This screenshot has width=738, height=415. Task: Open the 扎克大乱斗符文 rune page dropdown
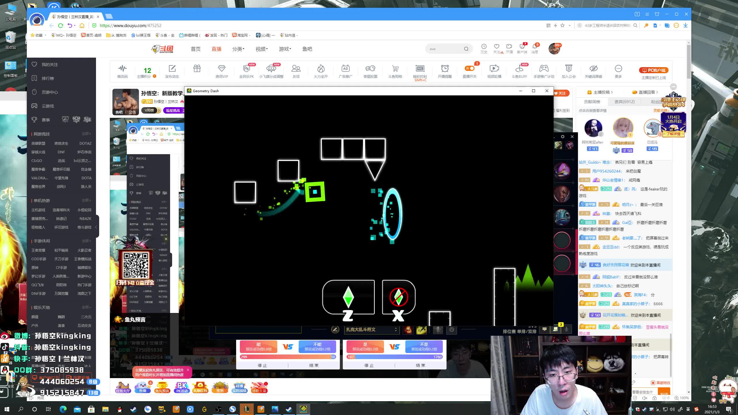(372, 329)
